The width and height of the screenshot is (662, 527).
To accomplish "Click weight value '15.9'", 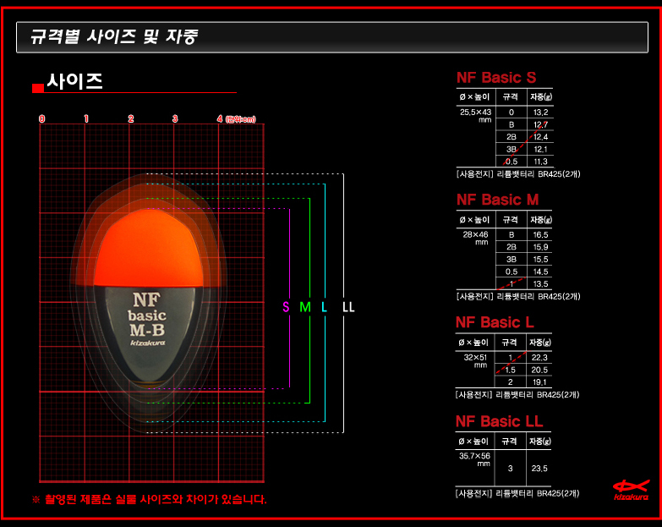I will (540, 247).
